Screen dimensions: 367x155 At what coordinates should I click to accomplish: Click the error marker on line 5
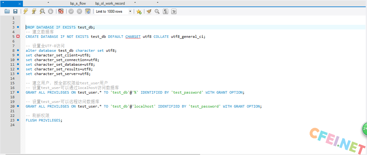pos(18,36)
